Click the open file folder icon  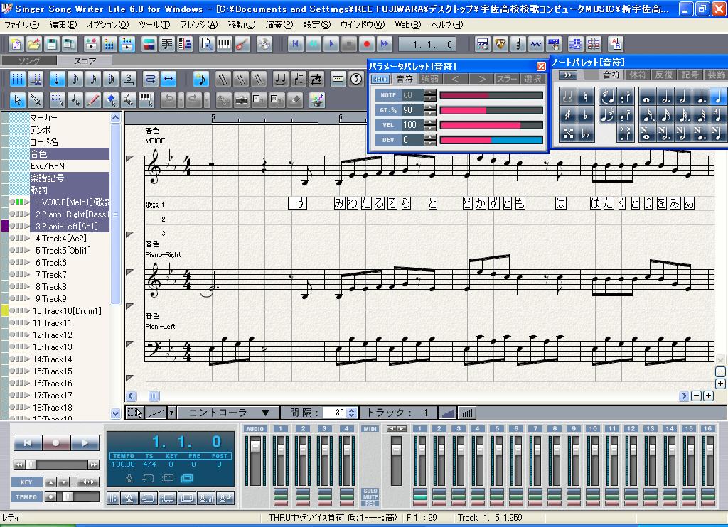pyautogui.click(x=33, y=44)
